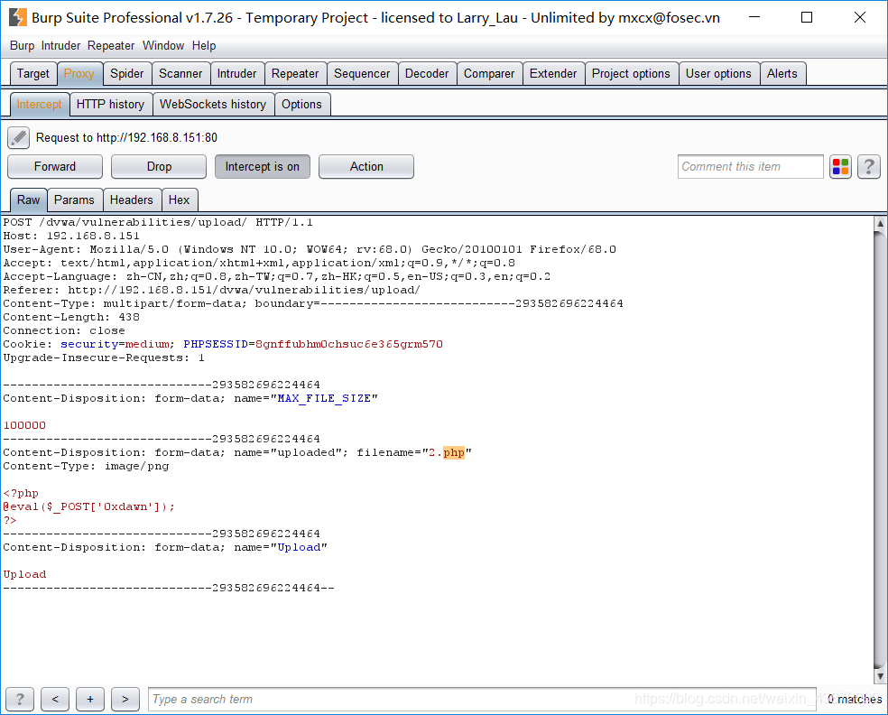Open the Project options tab
Screen dimensions: 888x715
[631, 74]
